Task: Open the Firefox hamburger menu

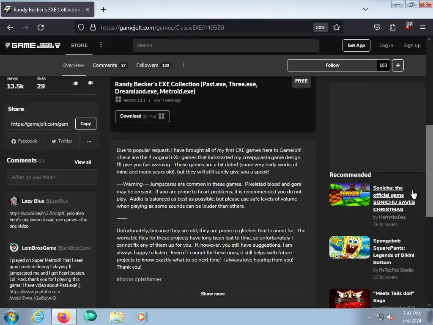Action: (423, 28)
